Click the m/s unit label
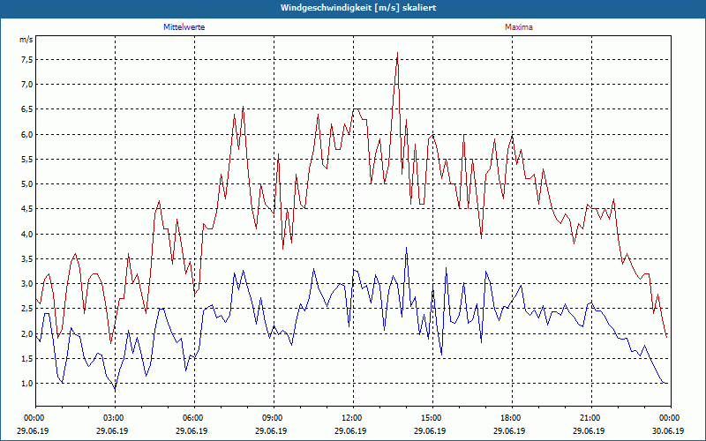 (26, 40)
